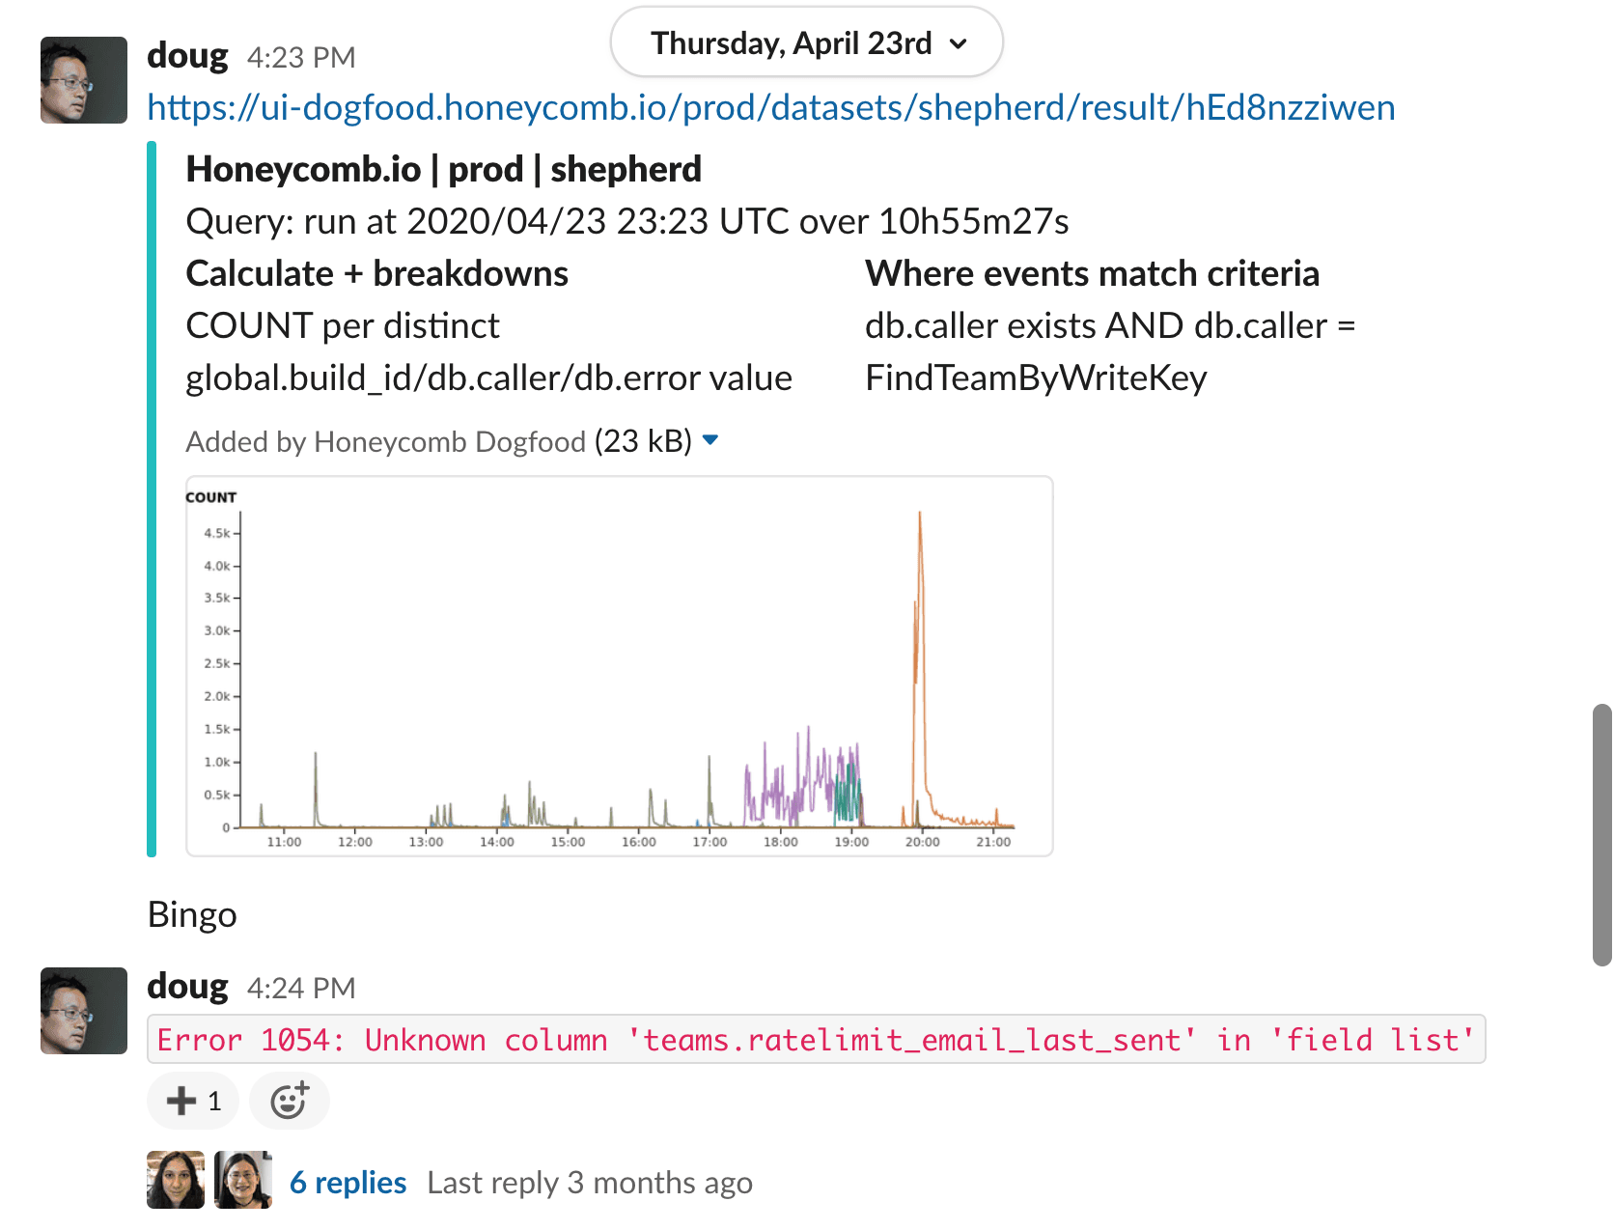Click the 'Last reply 3 months ago' text
1614x1230 pixels.
(x=589, y=1183)
